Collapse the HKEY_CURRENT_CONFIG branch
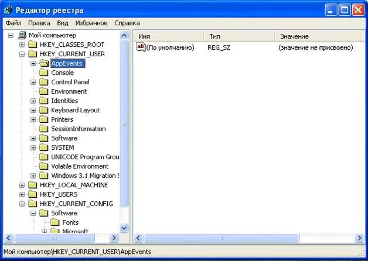368x261 pixels. pyautogui.click(x=22, y=204)
